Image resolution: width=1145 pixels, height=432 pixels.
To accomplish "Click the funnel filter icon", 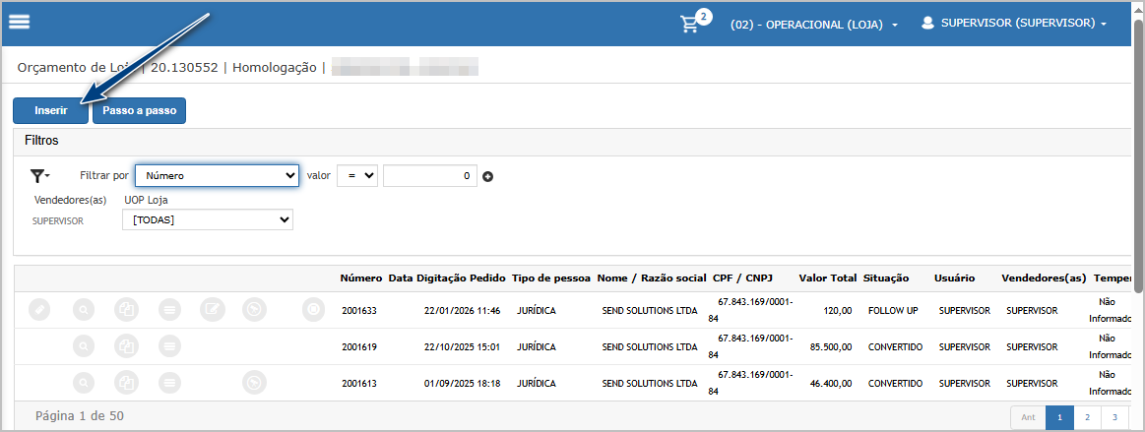I will [39, 176].
